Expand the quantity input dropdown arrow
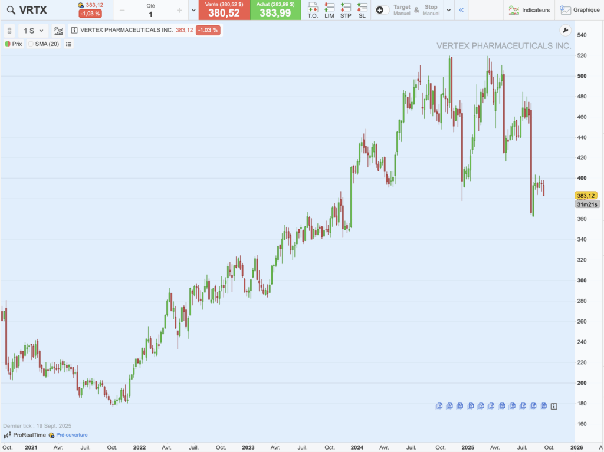This screenshot has height=452, width=604. coord(193,10)
